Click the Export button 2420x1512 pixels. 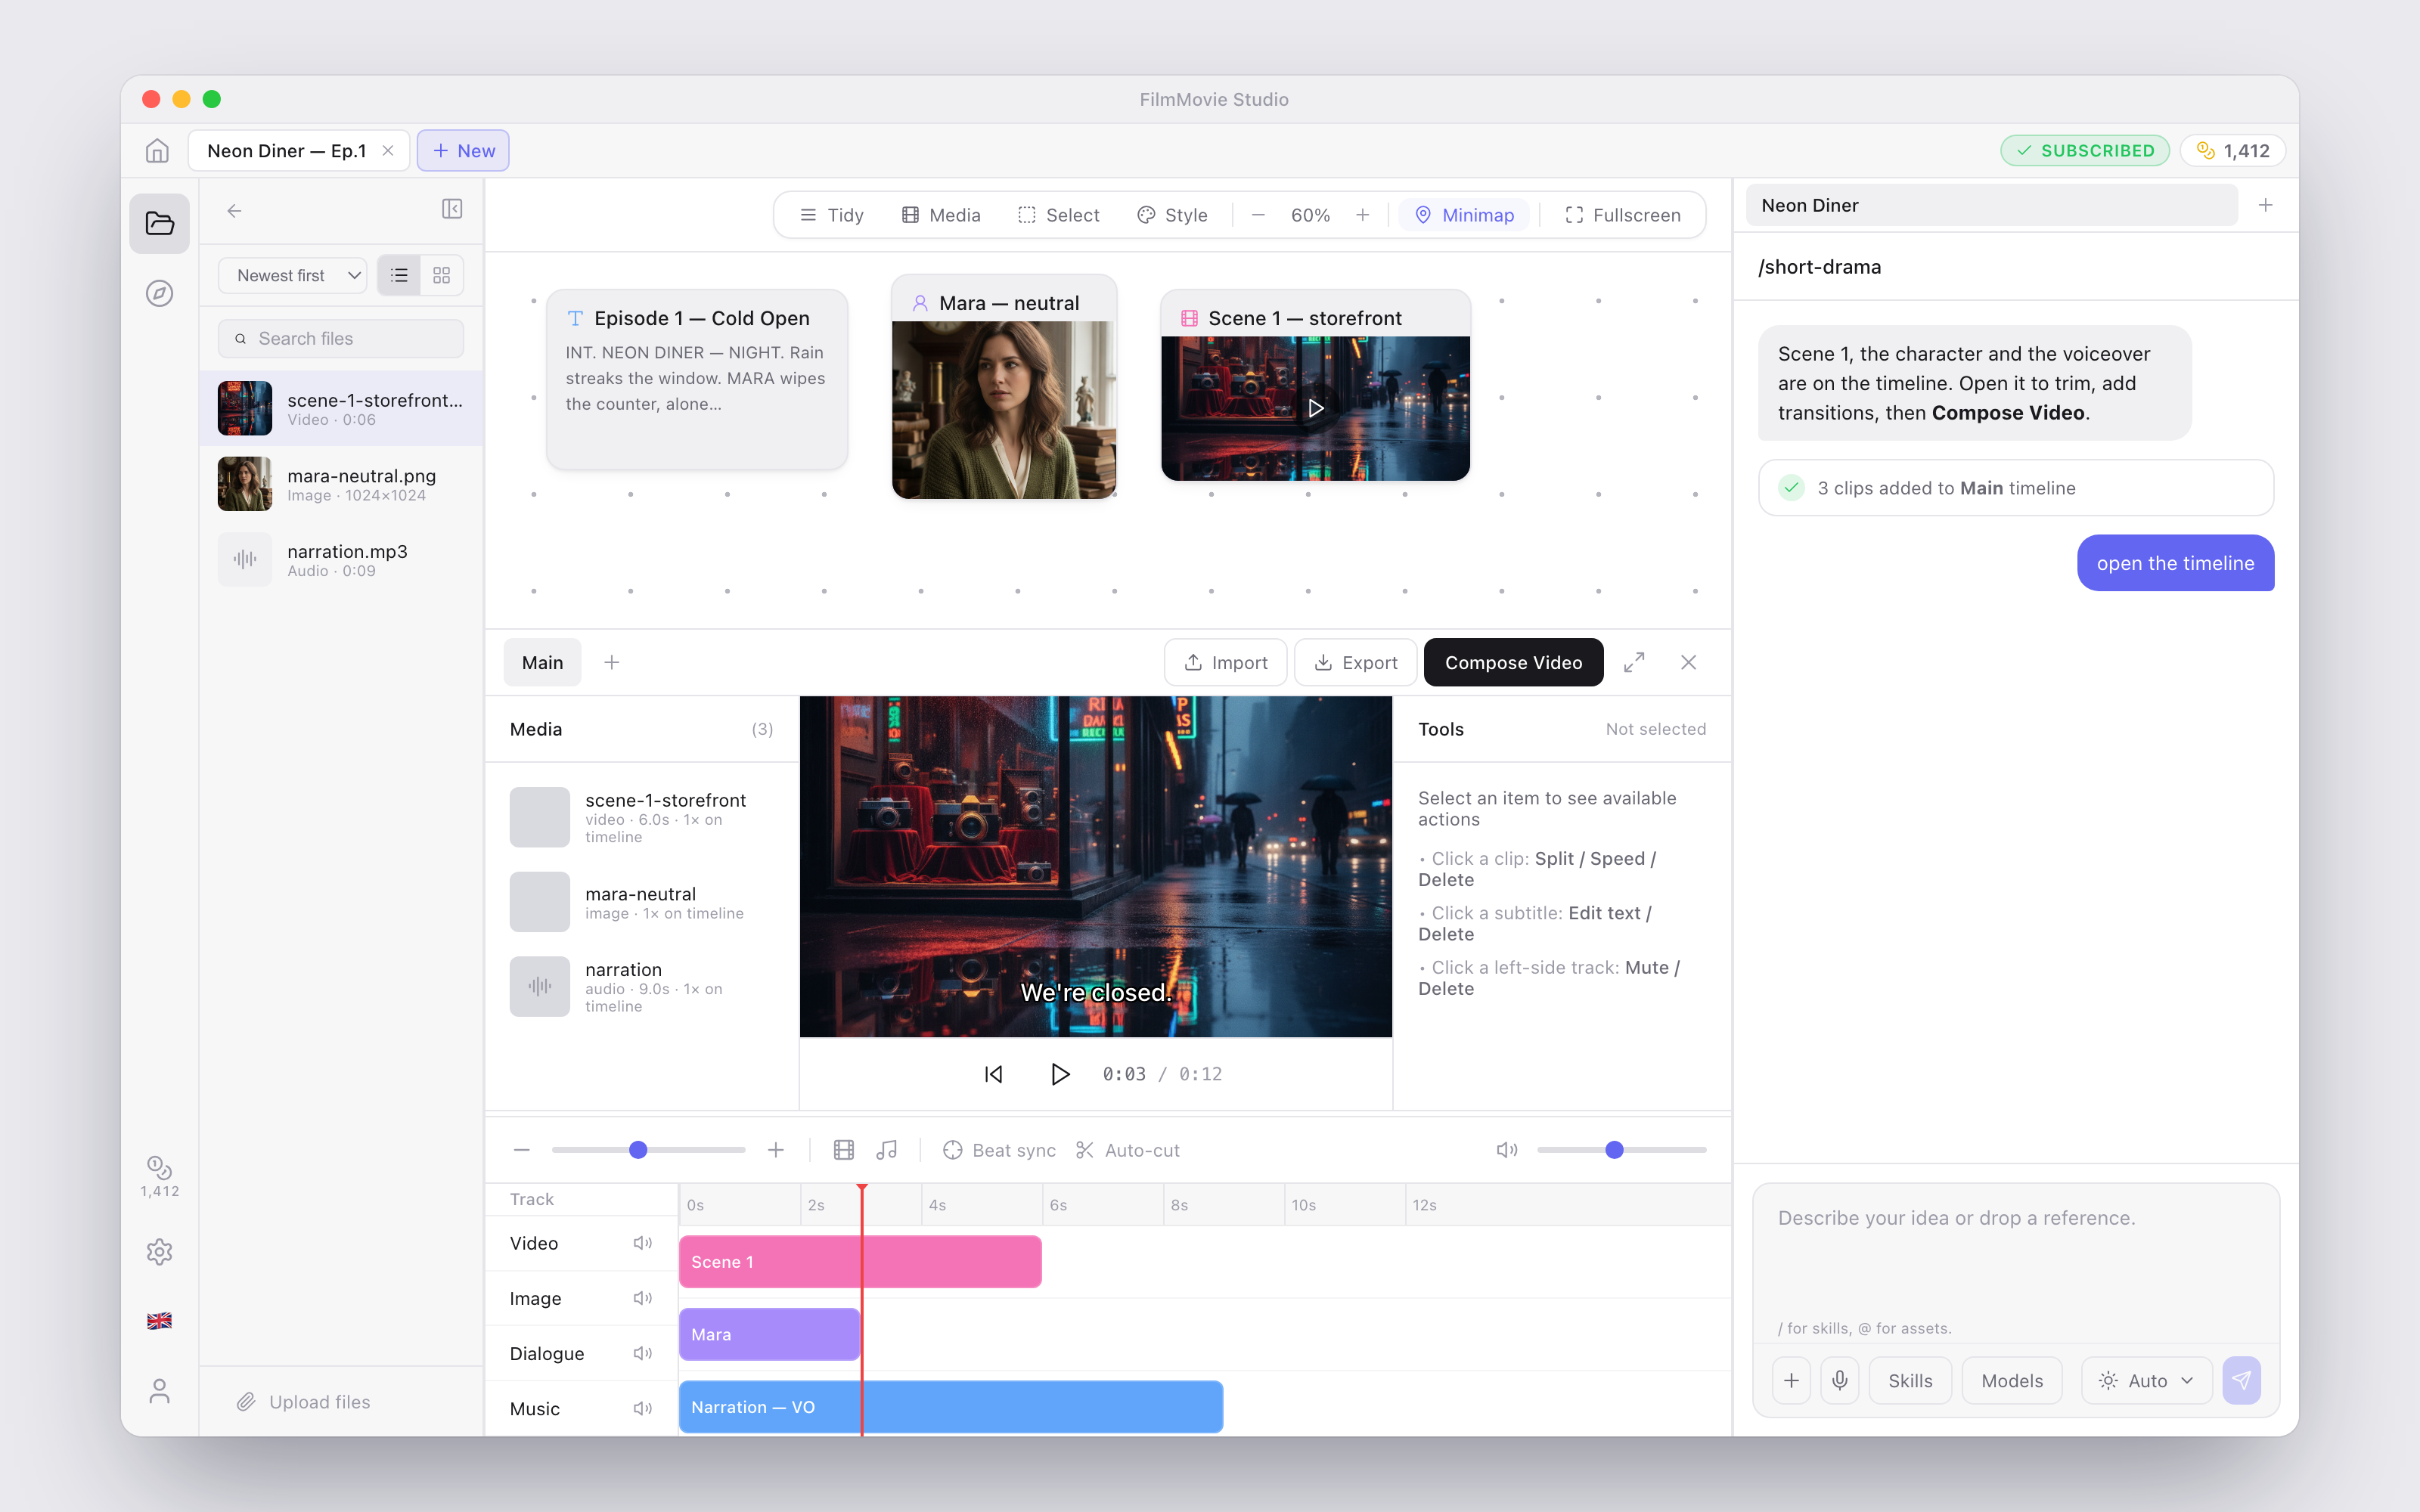click(1355, 662)
